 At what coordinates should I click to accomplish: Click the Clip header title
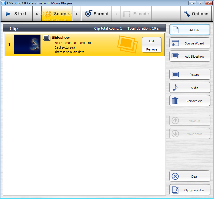[x=13, y=29]
